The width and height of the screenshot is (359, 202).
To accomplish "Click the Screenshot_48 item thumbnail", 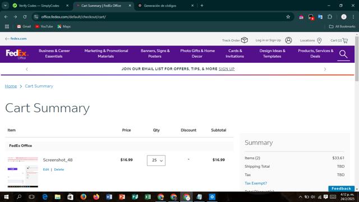I will tap(22, 172).
